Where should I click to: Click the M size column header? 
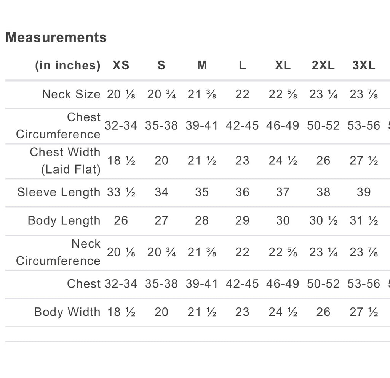pyautogui.click(x=202, y=65)
